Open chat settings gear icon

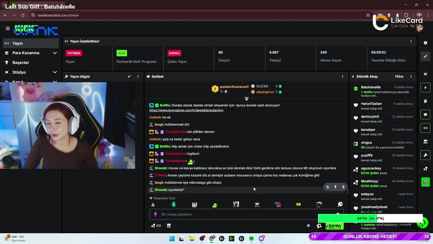[x=308, y=226]
